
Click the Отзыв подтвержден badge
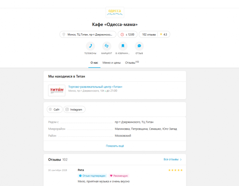point(92,176)
